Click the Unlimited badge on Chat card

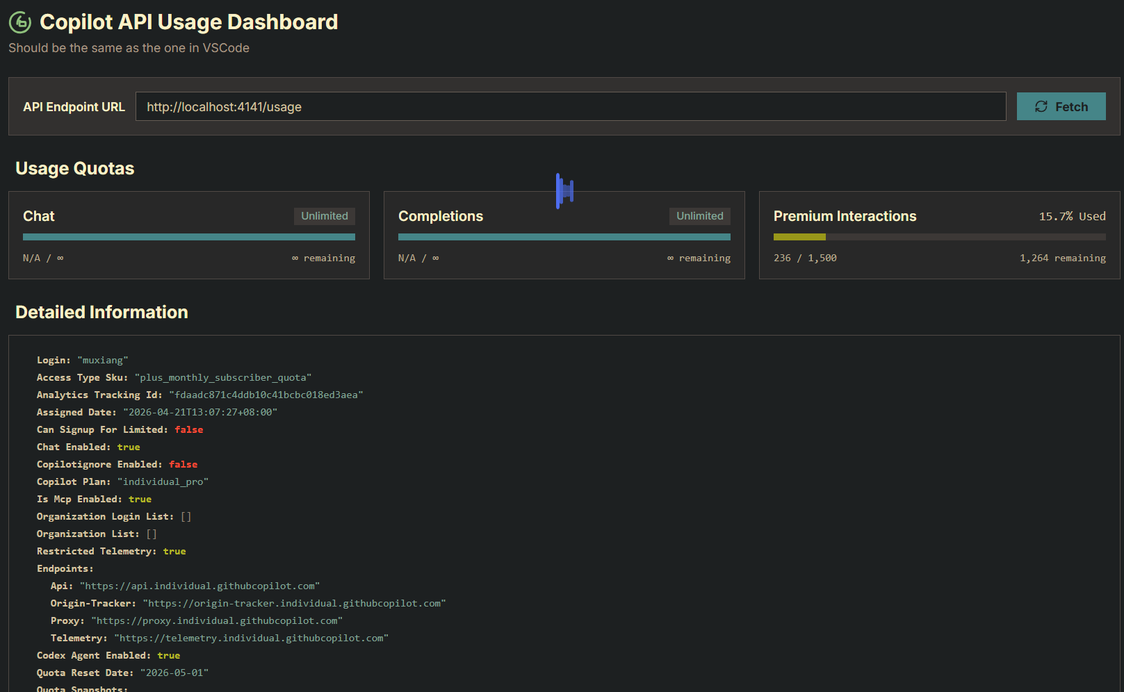tap(325, 216)
